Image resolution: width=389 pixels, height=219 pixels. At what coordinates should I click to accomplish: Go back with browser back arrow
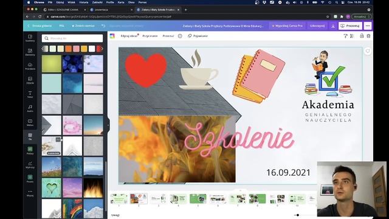[x=27, y=16]
